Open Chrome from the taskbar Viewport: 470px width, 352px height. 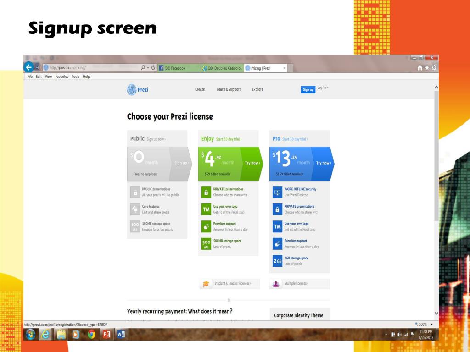pos(91,334)
